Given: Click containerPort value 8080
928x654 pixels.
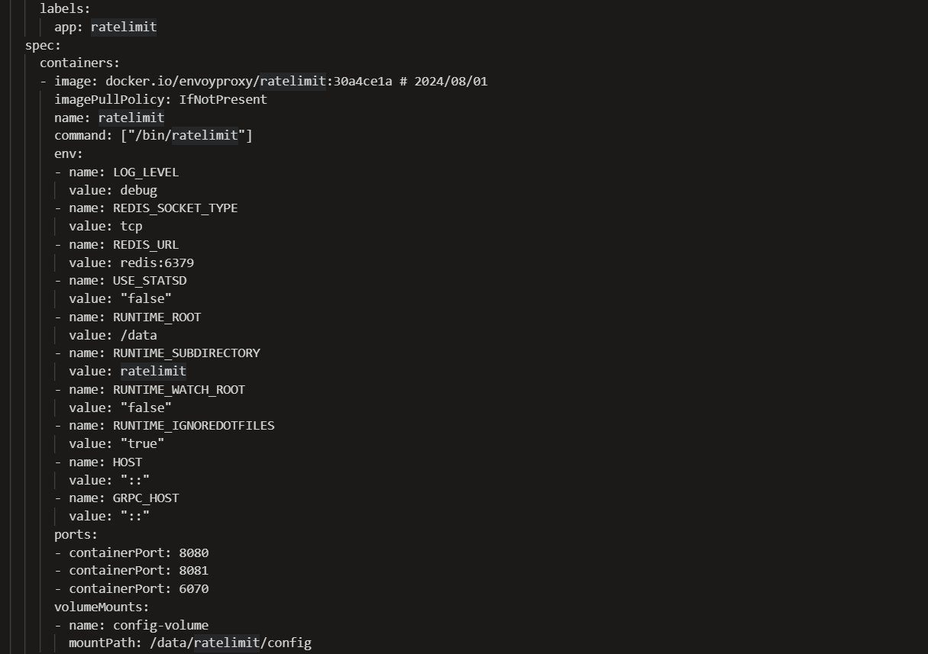Looking at the screenshot, I should 193,553.
